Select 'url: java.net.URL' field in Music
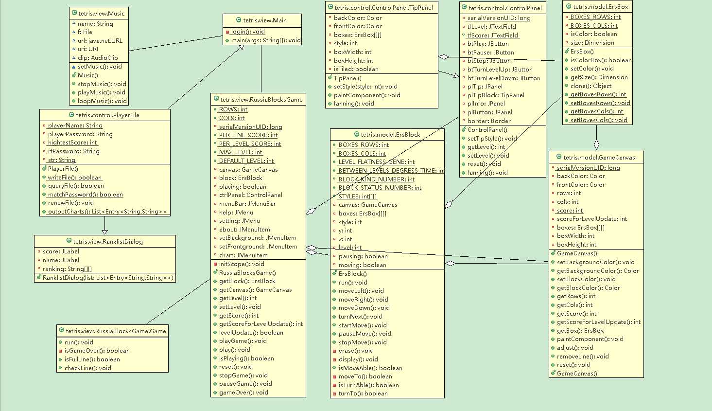This screenshot has width=712, height=411. (x=100, y=40)
